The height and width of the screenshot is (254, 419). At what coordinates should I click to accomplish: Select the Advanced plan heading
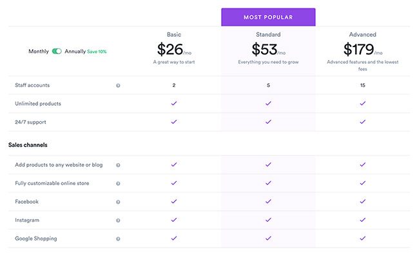363,35
